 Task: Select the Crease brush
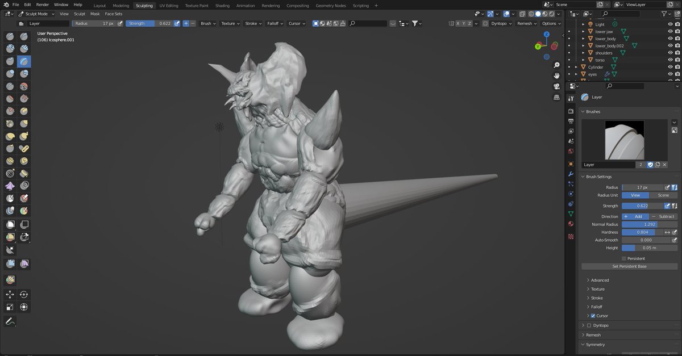point(10,86)
